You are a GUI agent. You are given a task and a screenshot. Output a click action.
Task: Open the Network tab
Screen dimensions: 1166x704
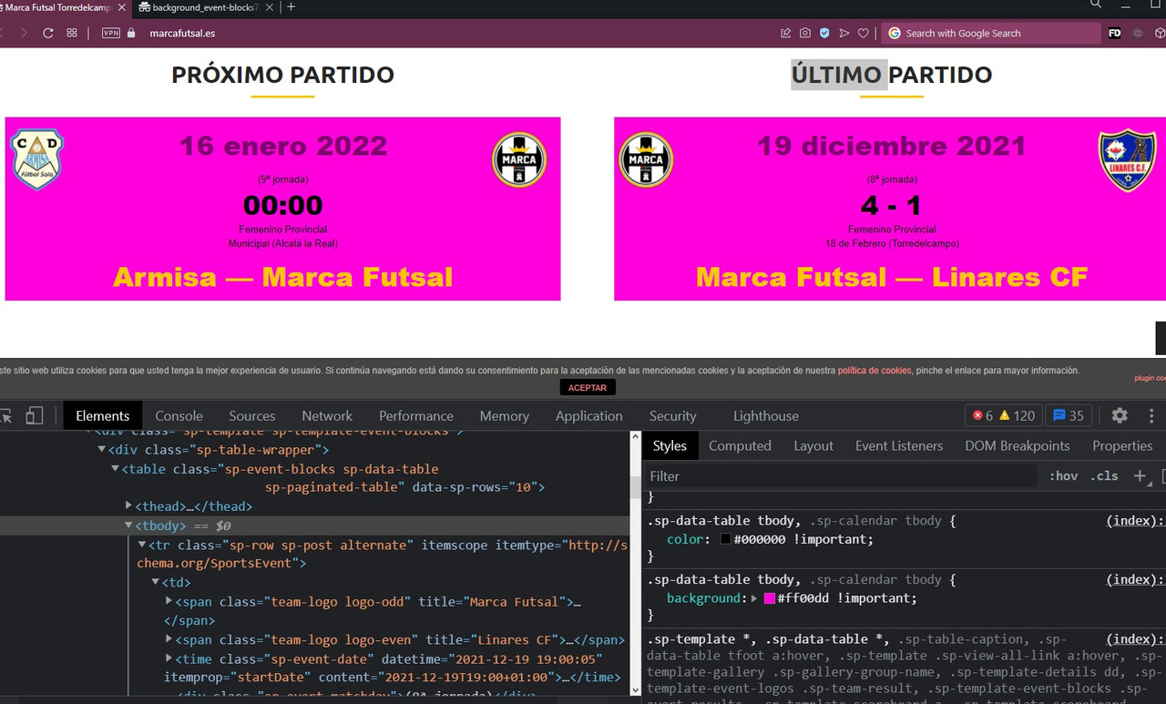[x=327, y=416]
